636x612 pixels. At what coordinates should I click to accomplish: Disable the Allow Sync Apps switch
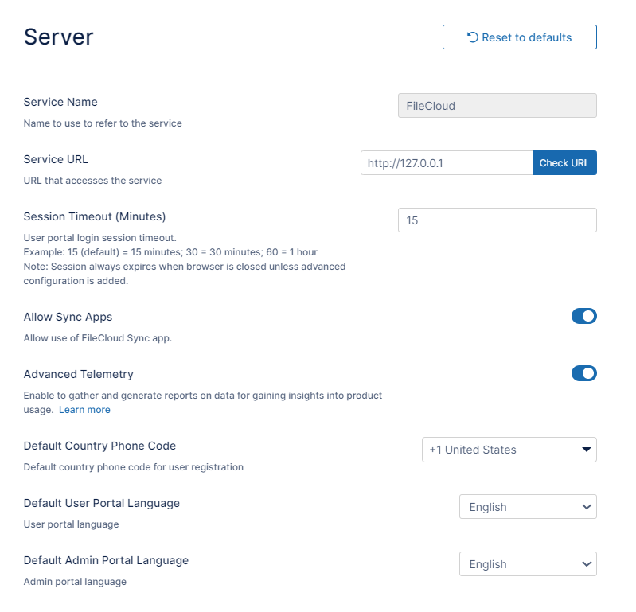pyautogui.click(x=583, y=317)
